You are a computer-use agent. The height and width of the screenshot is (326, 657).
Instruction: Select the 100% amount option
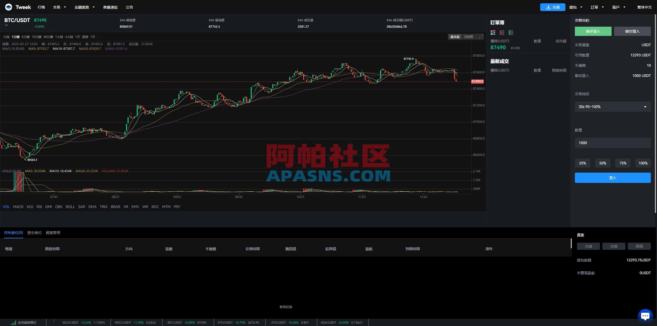(x=643, y=163)
